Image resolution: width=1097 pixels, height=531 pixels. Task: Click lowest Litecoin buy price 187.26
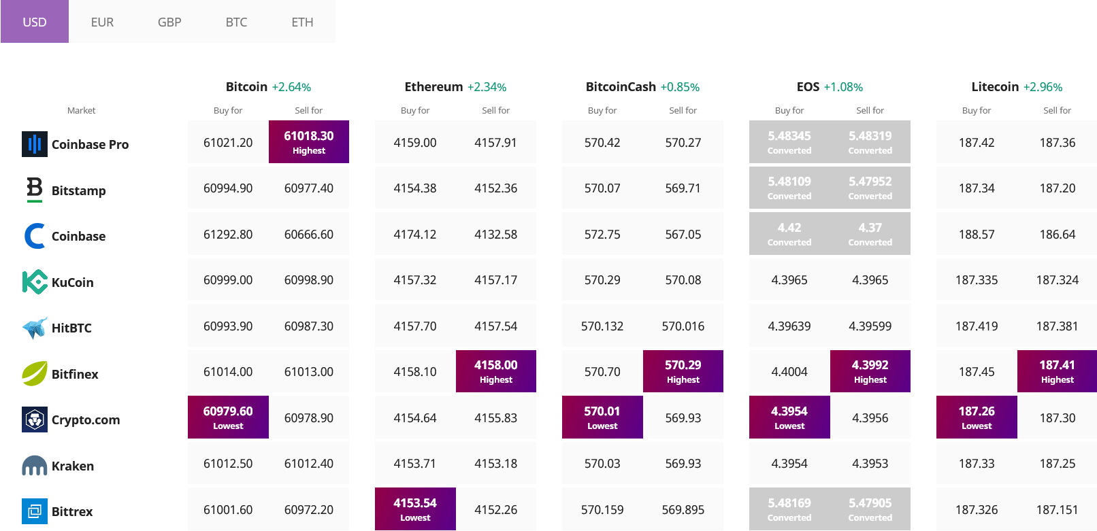[x=977, y=417]
